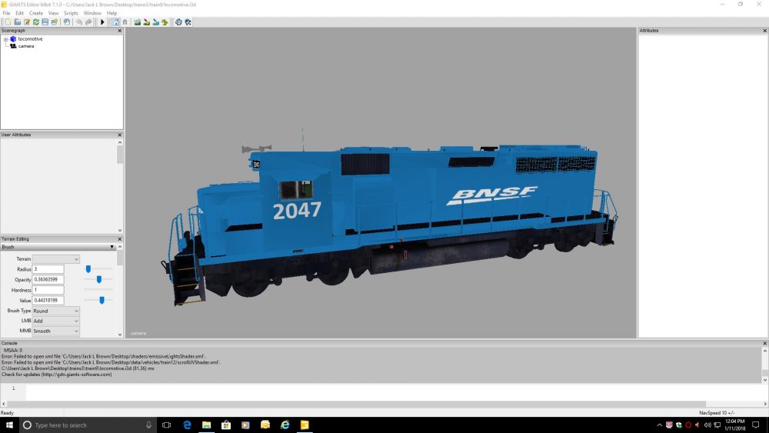This screenshot has width=769, height=433.
Task: Click the Hardness slider track
Action: coord(98,290)
